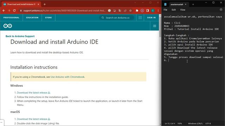This screenshot has height=126, width=225.
Task: Open the Arduino apps grid icon
Action: pyautogui.click(x=140, y=17)
